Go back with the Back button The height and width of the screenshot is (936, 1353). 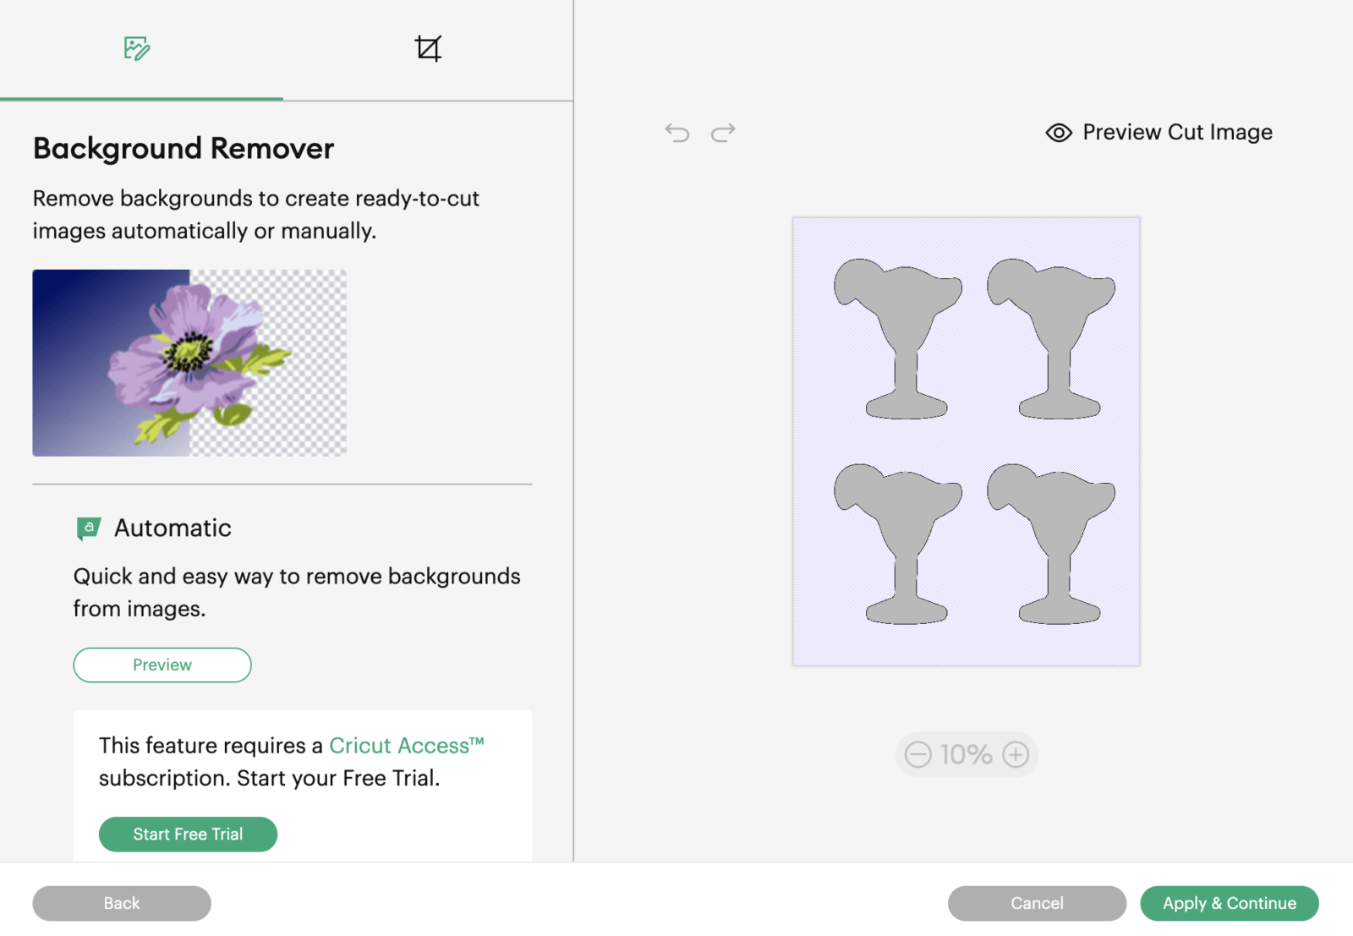coord(122,903)
